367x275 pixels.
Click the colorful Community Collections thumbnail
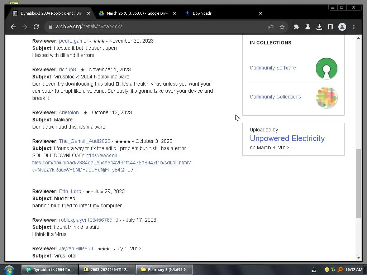(x=326, y=97)
